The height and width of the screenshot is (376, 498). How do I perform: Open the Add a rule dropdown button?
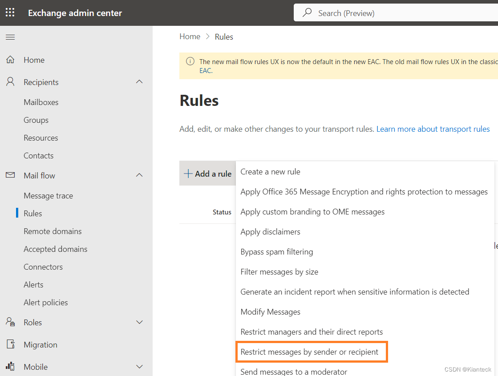pyautogui.click(x=207, y=174)
